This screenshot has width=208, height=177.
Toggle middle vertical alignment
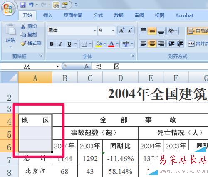[x=152, y=31]
